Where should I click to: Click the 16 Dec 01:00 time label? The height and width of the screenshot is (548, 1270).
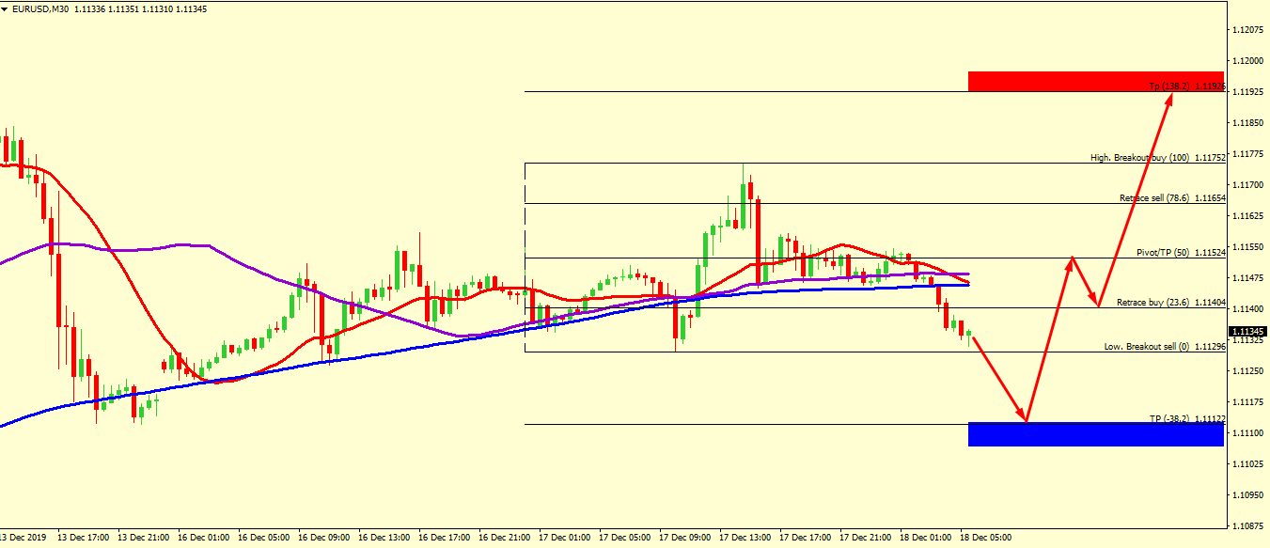point(203,538)
